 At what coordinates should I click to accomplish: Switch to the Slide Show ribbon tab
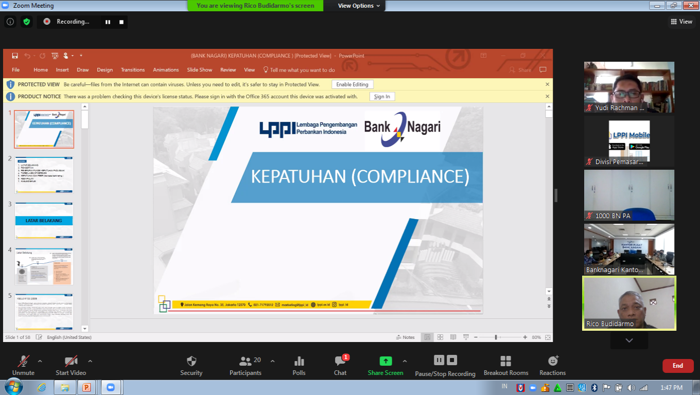pyautogui.click(x=200, y=70)
